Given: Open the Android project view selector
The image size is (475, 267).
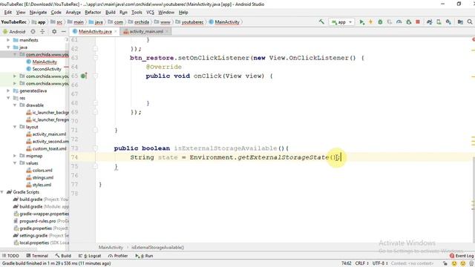Looking at the screenshot, I should 14,31.
